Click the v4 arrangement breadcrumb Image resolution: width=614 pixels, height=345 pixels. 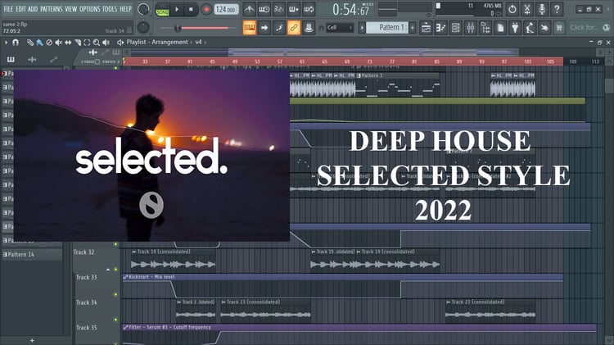pos(199,42)
